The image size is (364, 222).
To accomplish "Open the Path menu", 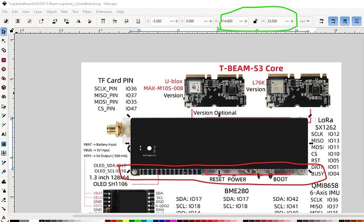I will 64,12.
